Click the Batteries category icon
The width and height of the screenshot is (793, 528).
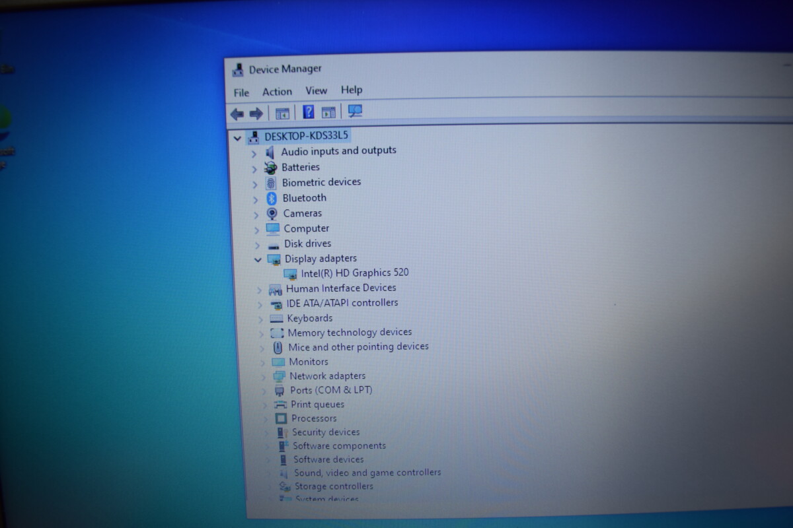point(270,168)
